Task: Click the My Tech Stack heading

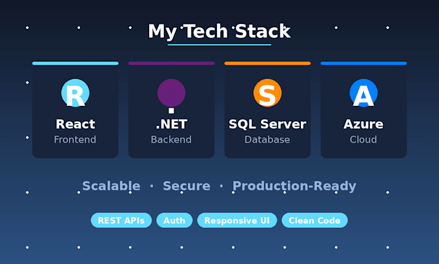Action: (x=219, y=31)
